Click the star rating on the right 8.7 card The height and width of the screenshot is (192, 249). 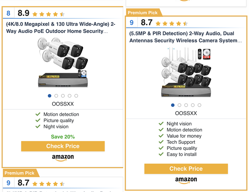172,24
